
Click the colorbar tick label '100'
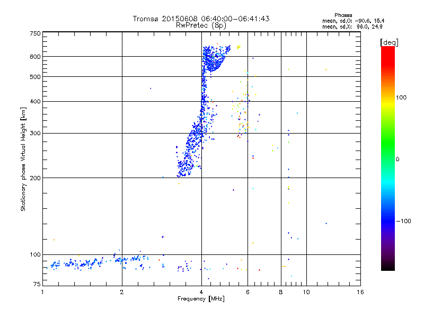401,98
